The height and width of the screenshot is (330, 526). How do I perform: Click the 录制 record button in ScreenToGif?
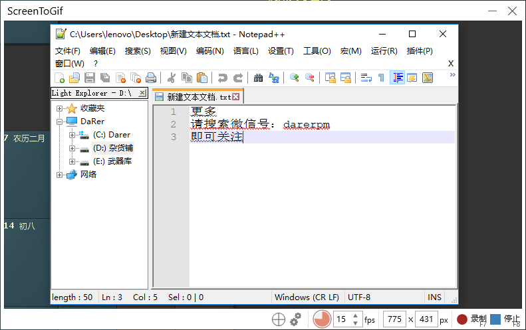[471, 319]
